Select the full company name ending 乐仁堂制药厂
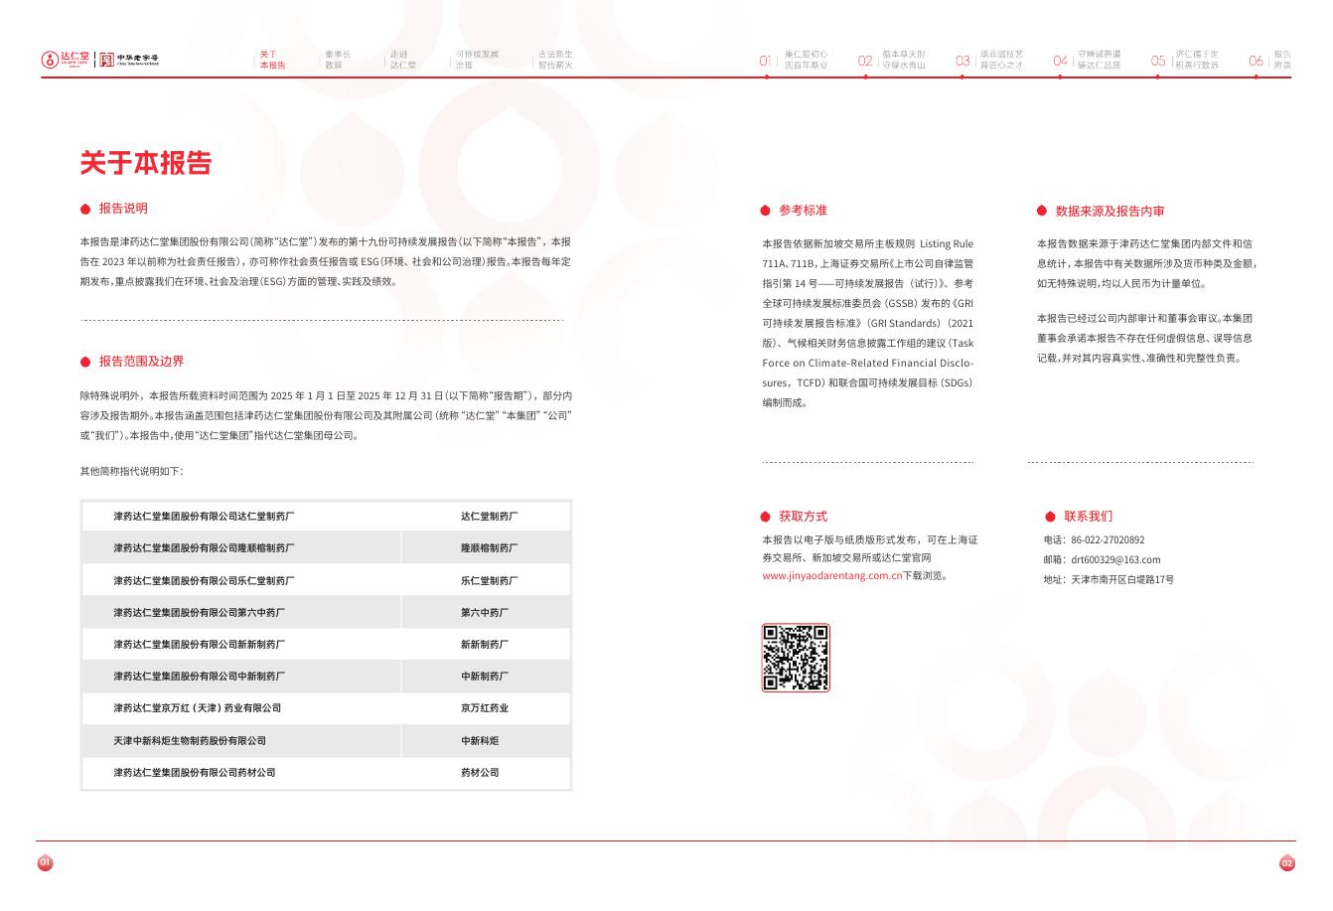This screenshot has height=911, width=1333. [204, 580]
